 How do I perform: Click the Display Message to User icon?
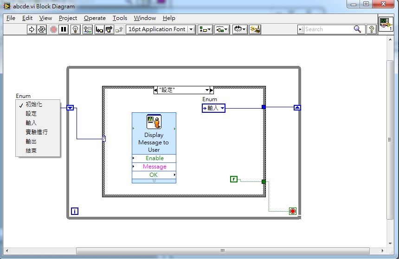(x=154, y=122)
